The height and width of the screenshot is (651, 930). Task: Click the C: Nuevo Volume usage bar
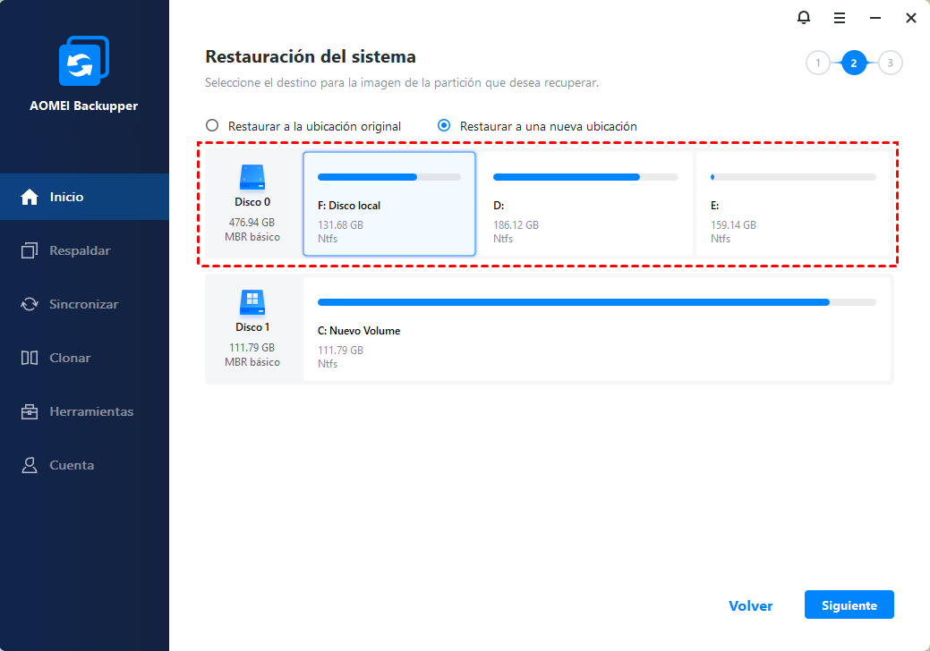pos(597,302)
